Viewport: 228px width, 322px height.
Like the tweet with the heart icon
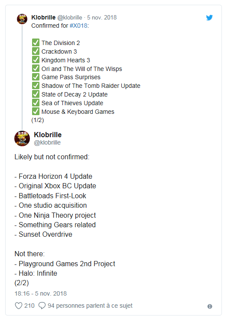pyautogui.click(x=19, y=306)
